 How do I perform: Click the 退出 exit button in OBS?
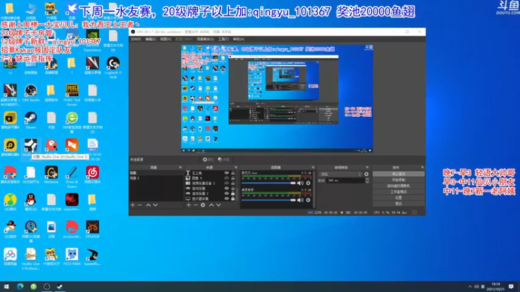398,204
